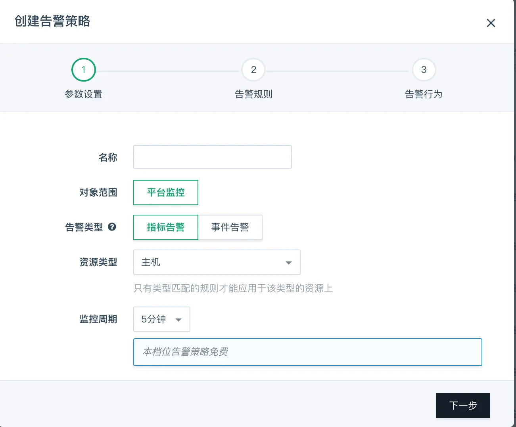Select 指标告警 alarm type
Viewport: 516px width, 427px height.
click(x=166, y=227)
